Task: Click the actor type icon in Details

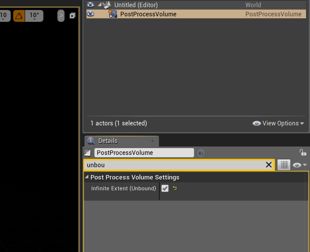Action: point(87,152)
